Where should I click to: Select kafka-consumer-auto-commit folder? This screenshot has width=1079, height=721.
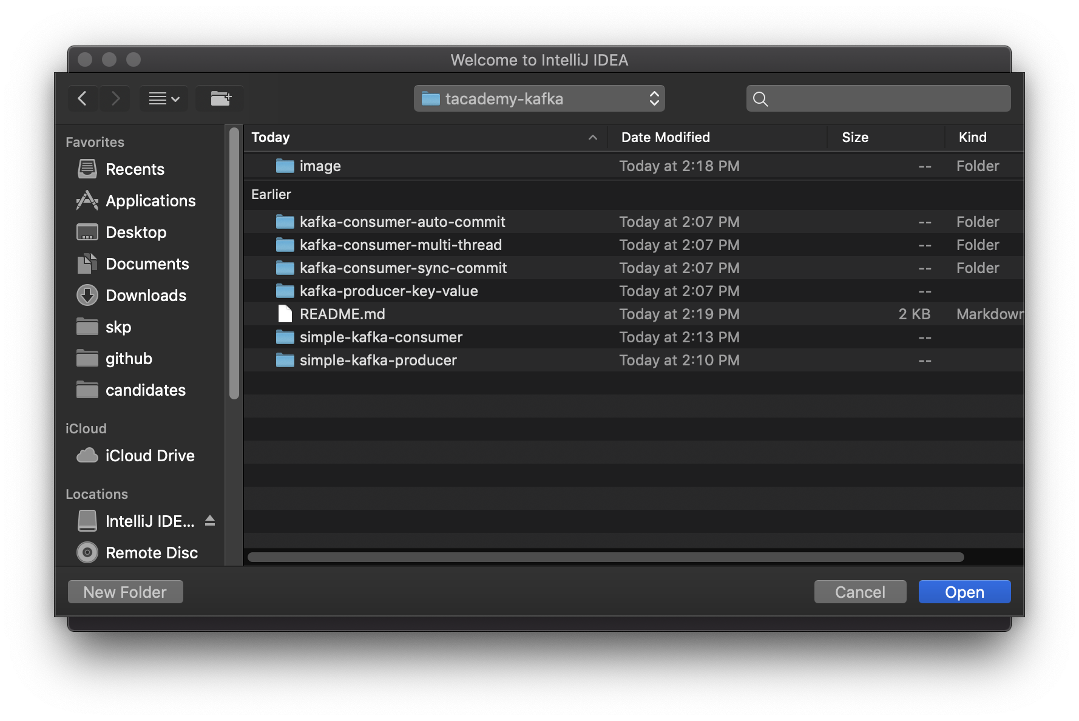[x=634, y=222]
